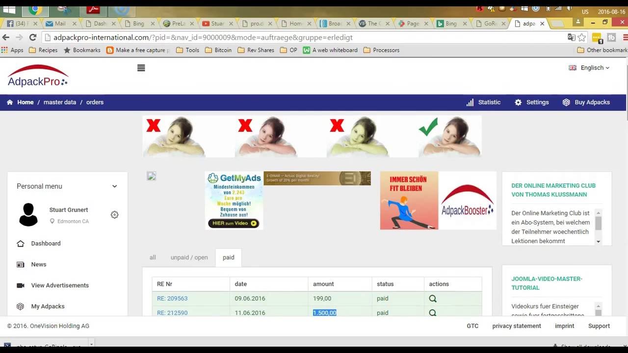Click the E-Dinar banner ad
The height and width of the screenshot is (353, 628).
[x=317, y=178]
